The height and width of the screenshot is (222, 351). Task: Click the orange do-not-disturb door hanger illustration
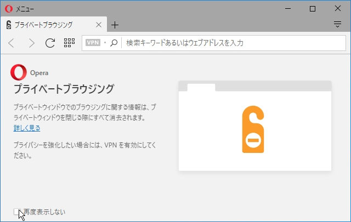tap(253, 129)
